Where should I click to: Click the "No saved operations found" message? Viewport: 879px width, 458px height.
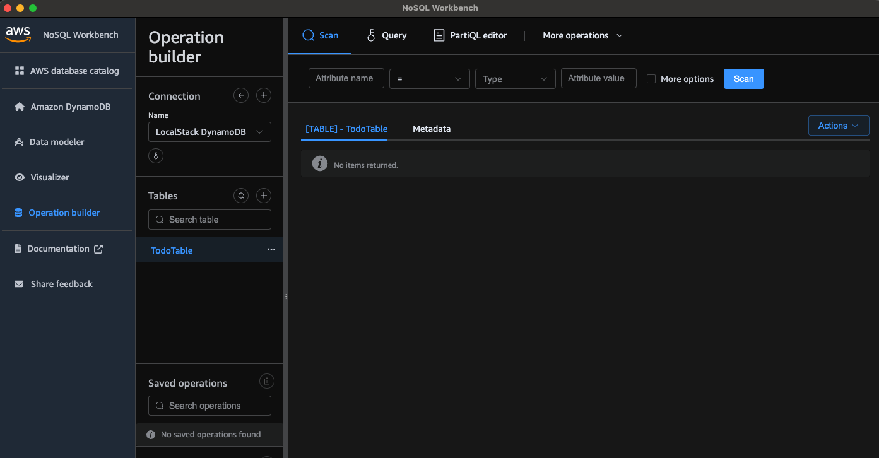[211, 435]
